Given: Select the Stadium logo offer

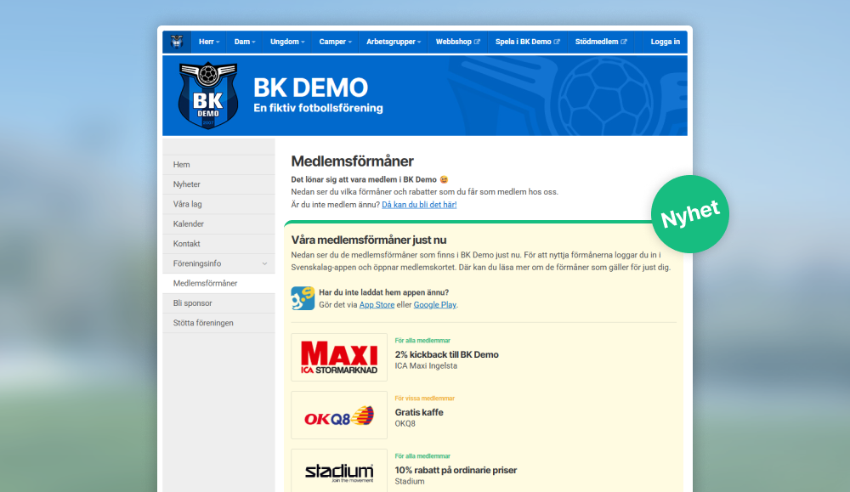Looking at the screenshot, I should pyautogui.click(x=339, y=470).
